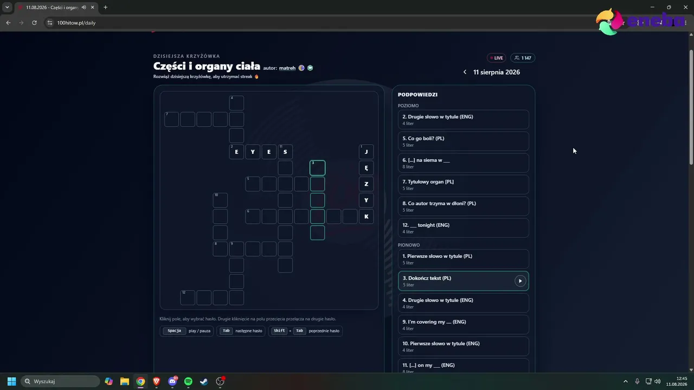Screen dimensions: 694x390
Task: Close the 11.08.2026 browser tab
Action: [93, 8]
